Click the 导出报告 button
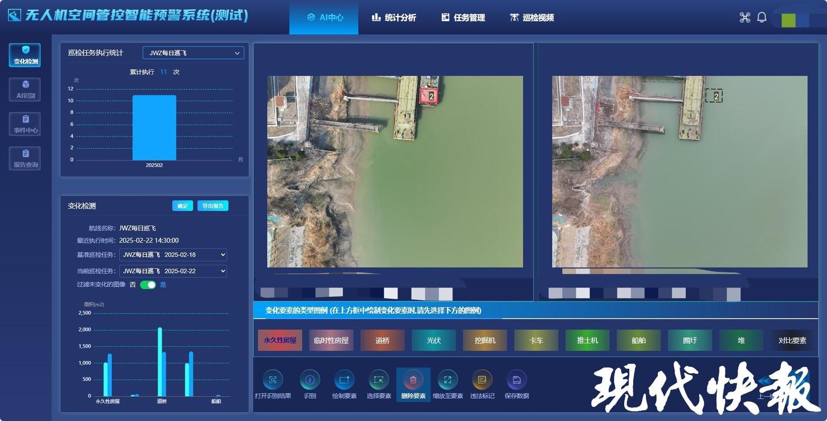 coord(213,206)
